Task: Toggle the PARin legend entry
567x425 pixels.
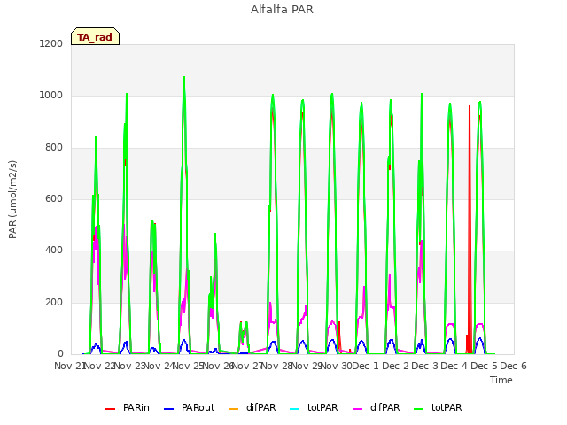Action: [128, 407]
